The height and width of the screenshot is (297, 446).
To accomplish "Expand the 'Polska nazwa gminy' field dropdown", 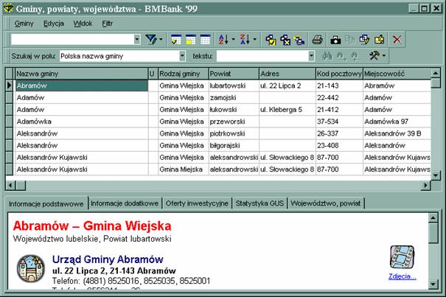I will [182, 56].
